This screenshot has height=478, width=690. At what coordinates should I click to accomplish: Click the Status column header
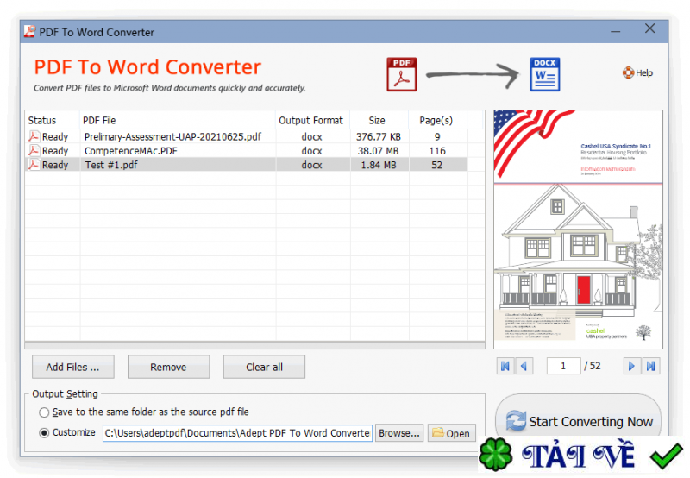coord(52,120)
